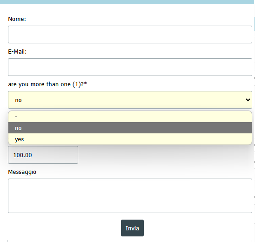This screenshot has width=255, height=242.
Task: Click inside the Messaggio text area
Action: tap(130, 196)
